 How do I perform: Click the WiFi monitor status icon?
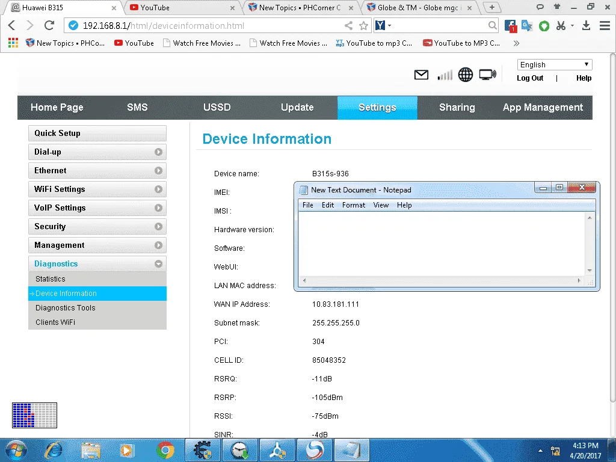point(487,74)
